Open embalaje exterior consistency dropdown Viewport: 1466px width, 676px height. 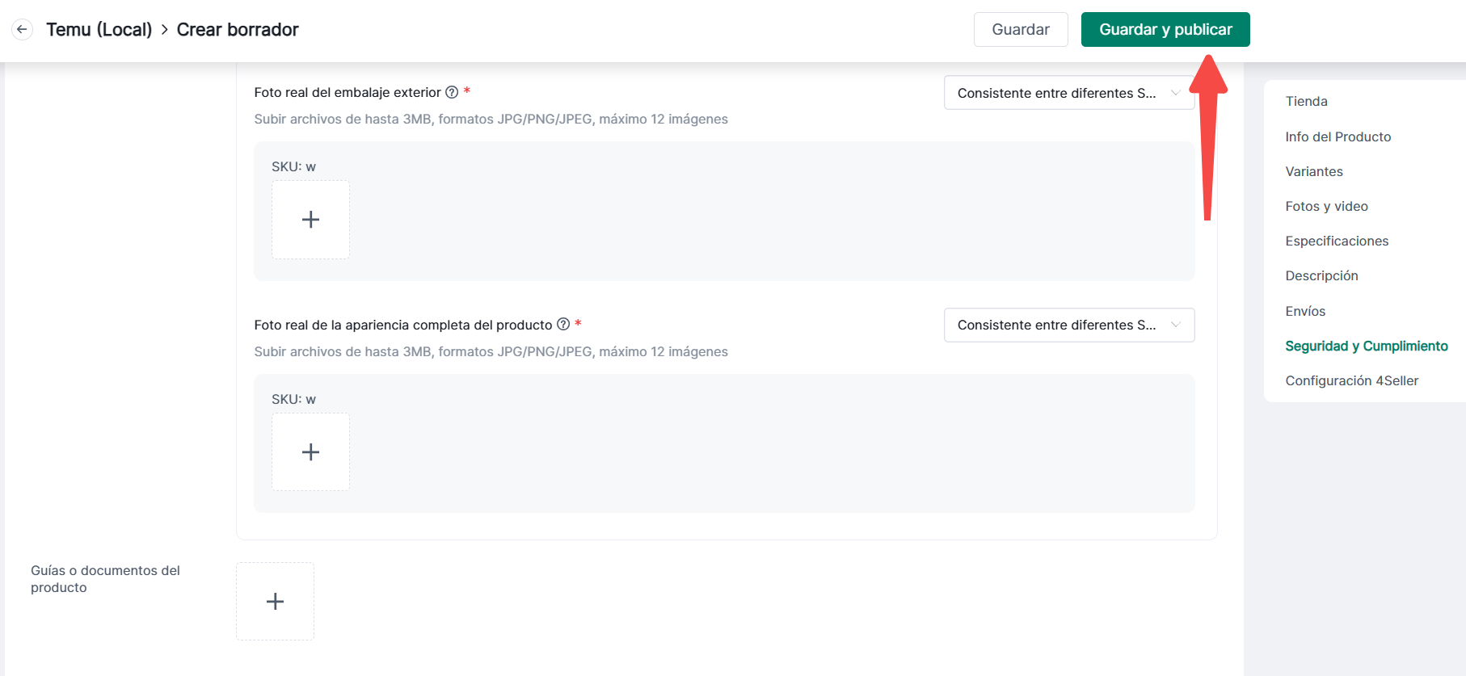pyautogui.click(x=1068, y=93)
